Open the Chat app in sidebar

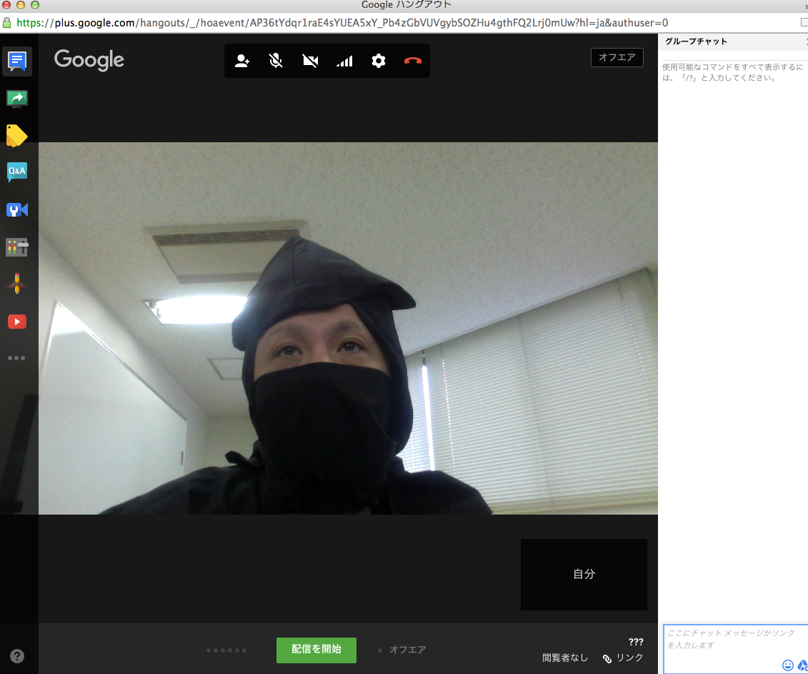tap(17, 61)
